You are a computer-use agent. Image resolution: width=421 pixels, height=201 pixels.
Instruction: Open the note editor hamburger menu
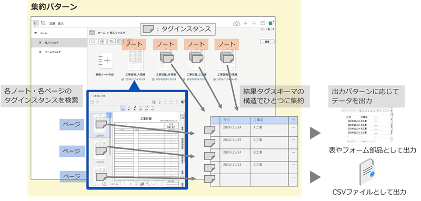coord(177,102)
